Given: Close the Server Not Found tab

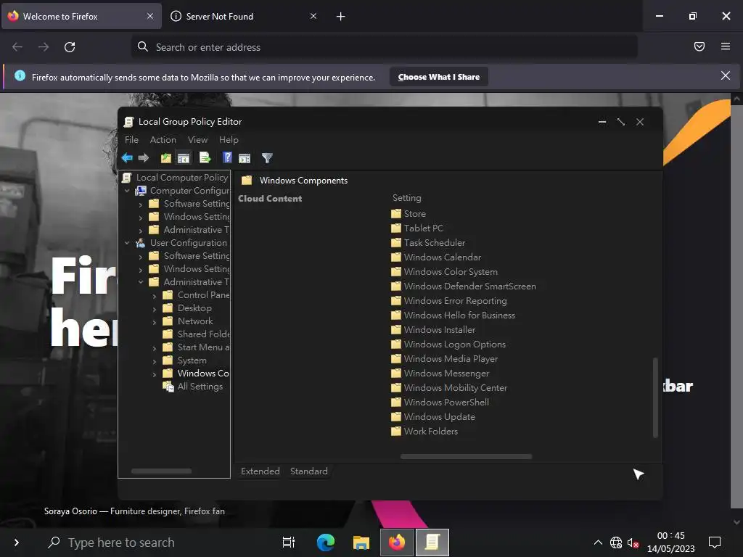Looking at the screenshot, I should pyautogui.click(x=313, y=16).
